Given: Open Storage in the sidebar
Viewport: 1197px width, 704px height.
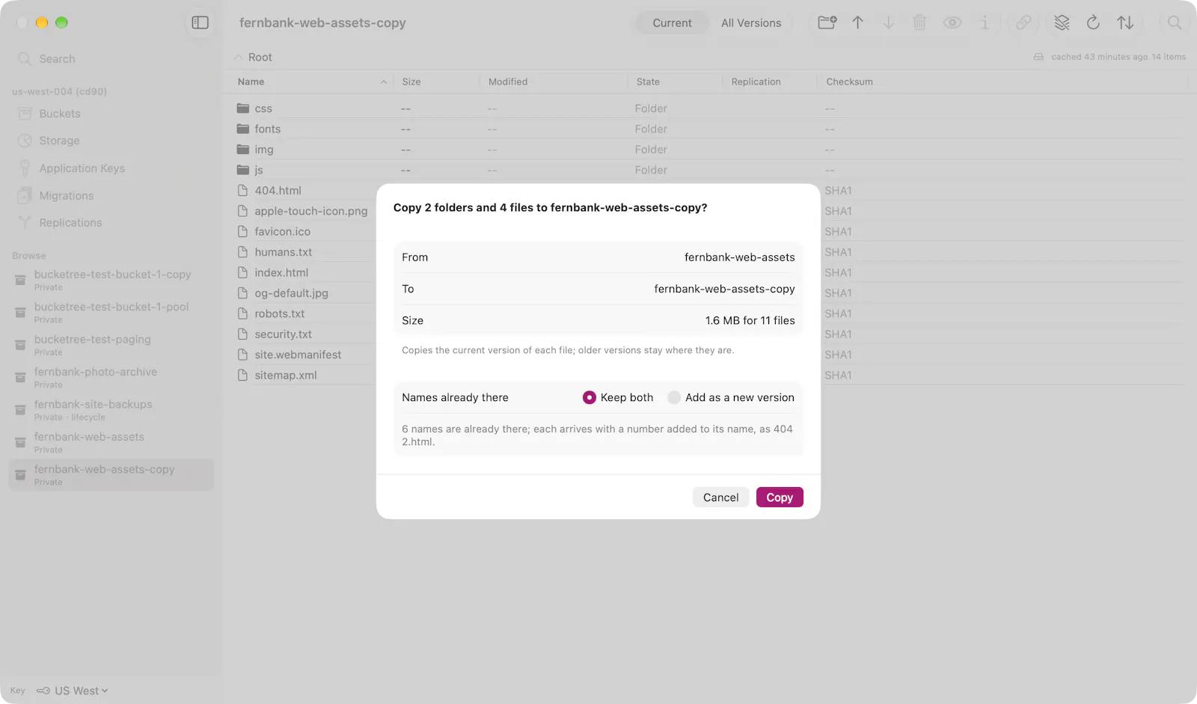Looking at the screenshot, I should (x=112, y=141).
